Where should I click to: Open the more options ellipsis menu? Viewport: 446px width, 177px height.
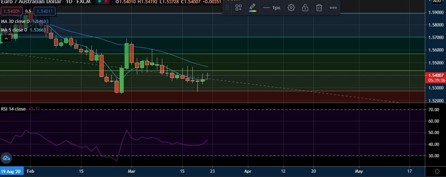pos(333,8)
